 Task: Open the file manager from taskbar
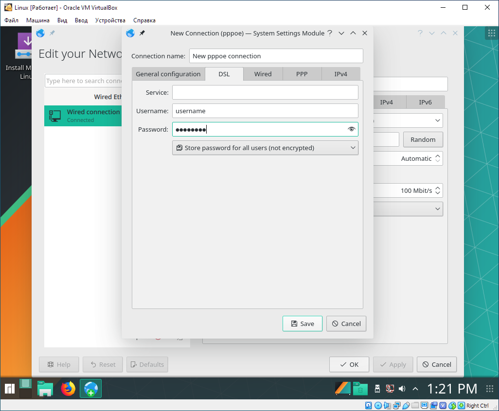(x=45, y=389)
